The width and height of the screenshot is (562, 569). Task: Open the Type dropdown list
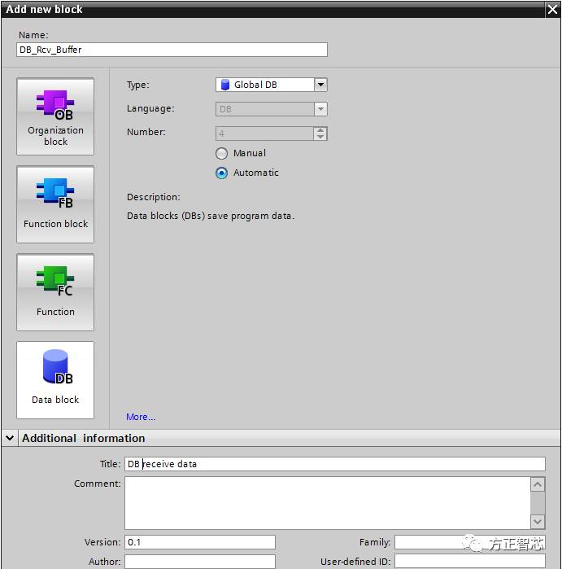pyautogui.click(x=320, y=85)
